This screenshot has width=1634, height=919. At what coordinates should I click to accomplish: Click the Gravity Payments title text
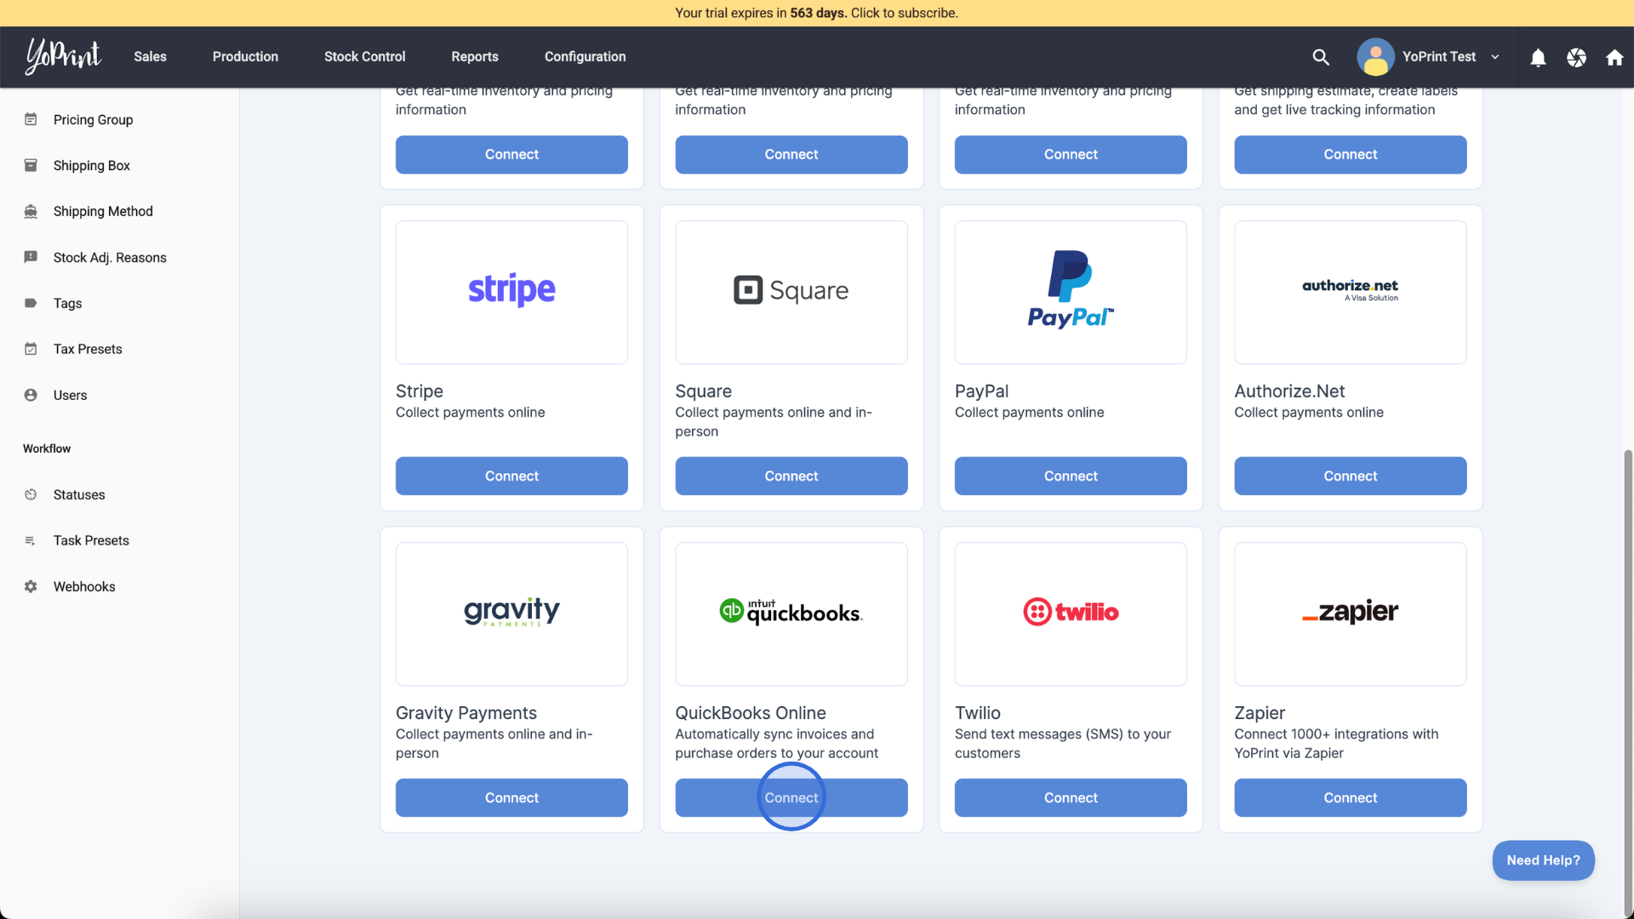466,713
